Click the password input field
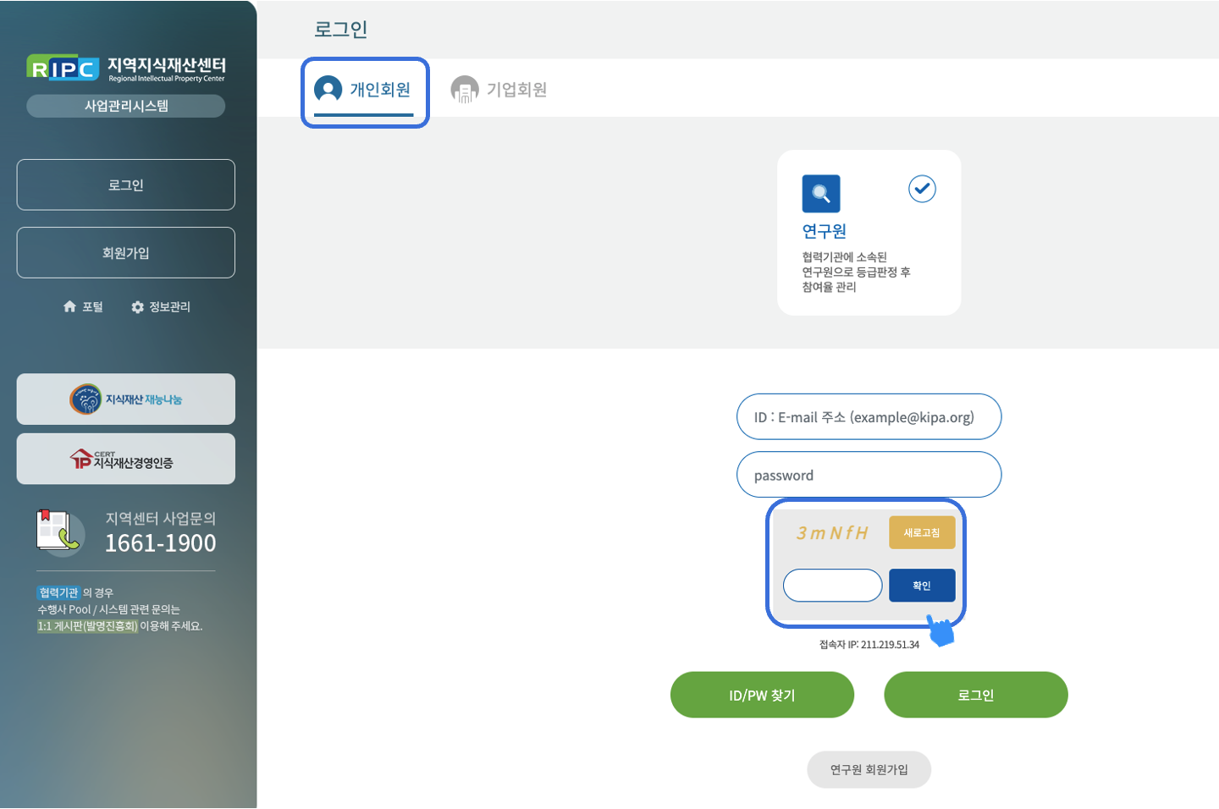1219x809 pixels. 869,475
